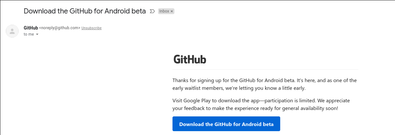
Task: Click the words 'your feedback' in the message
Action: click(189, 108)
